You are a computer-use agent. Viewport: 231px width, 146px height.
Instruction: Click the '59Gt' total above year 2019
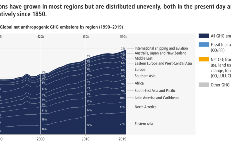[123, 37]
